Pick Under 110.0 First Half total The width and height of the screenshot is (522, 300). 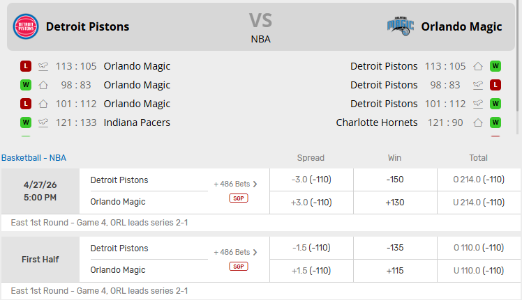click(478, 270)
